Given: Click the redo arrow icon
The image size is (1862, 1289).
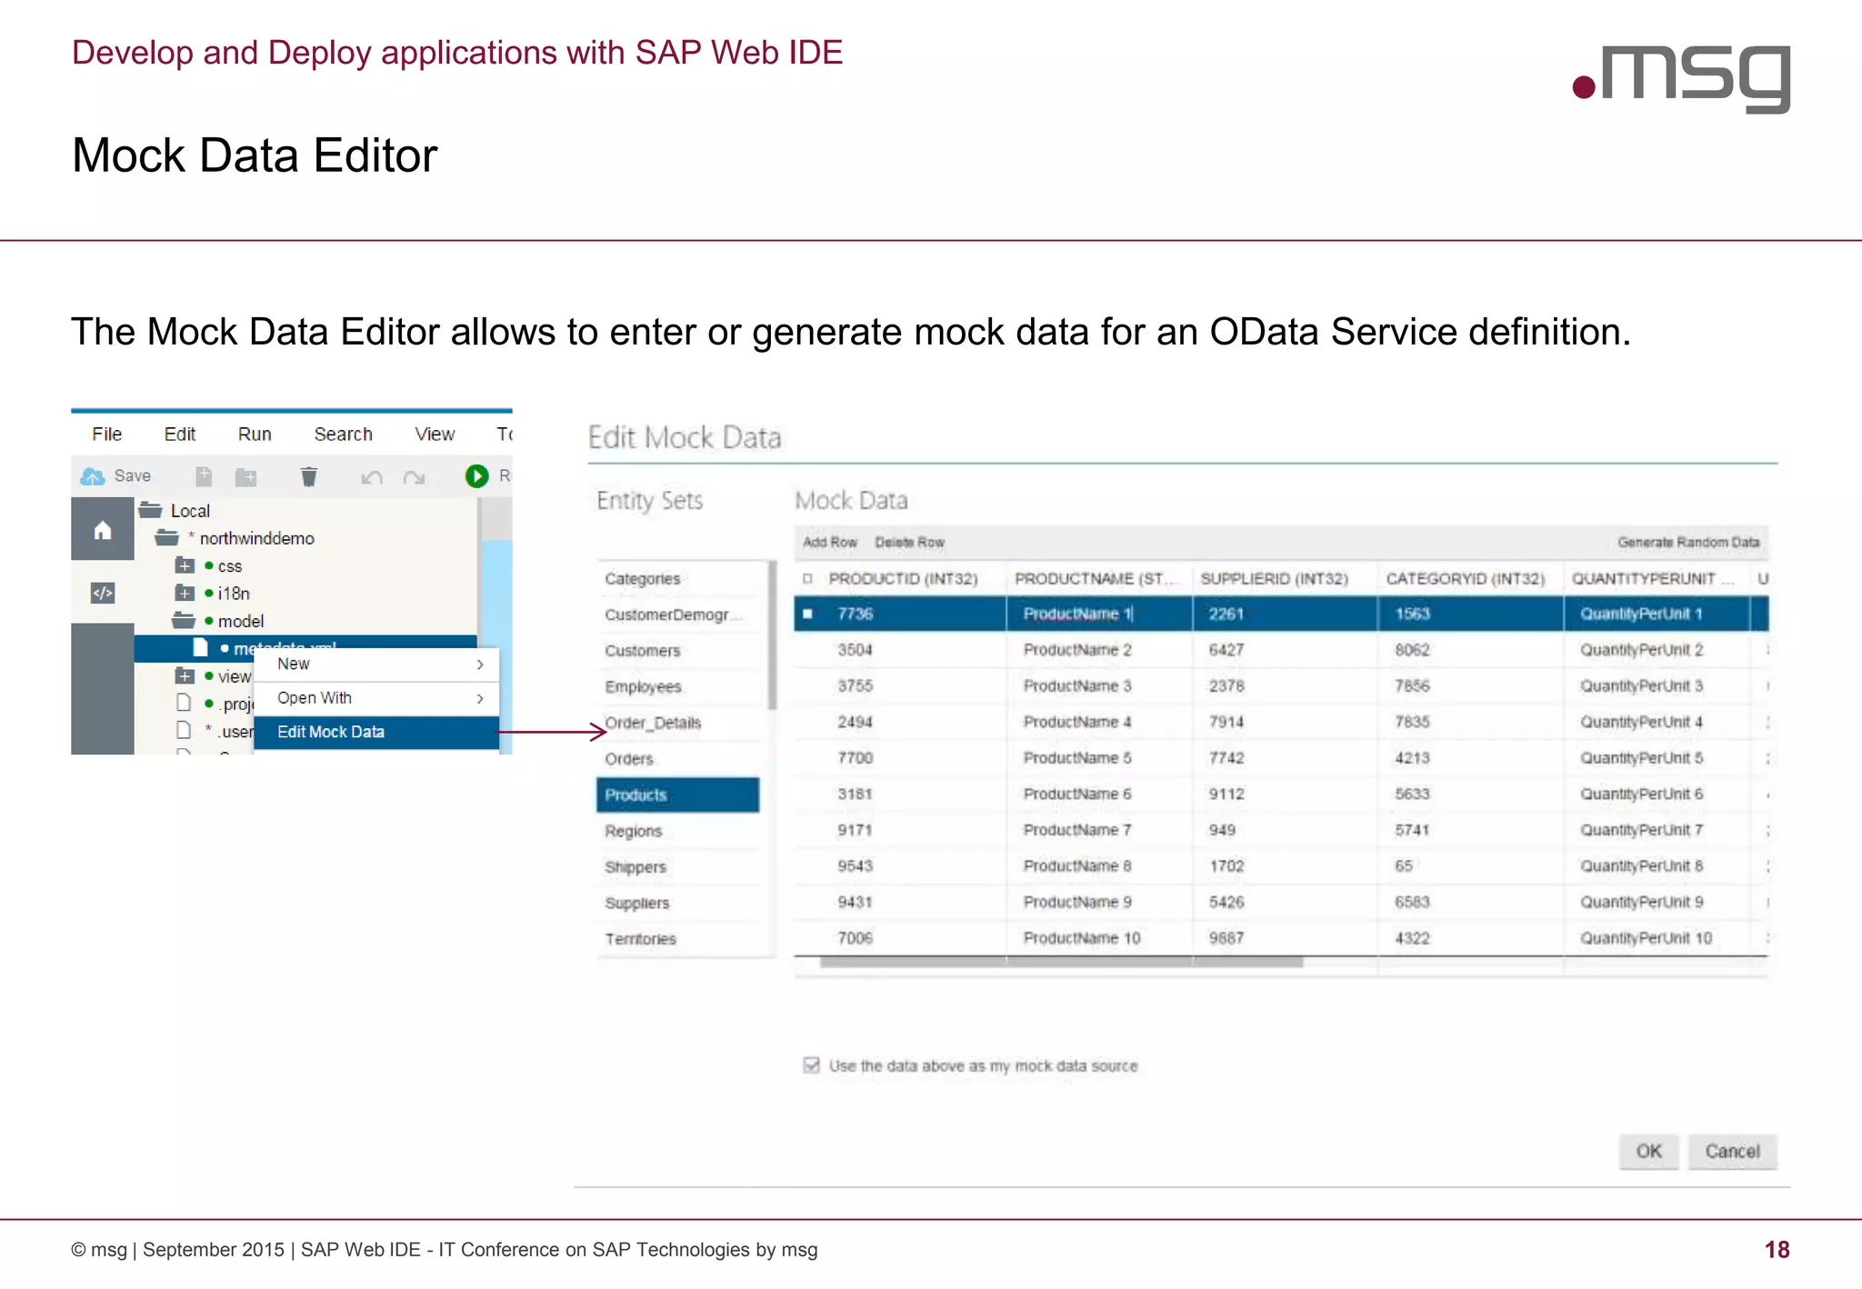Looking at the screenshot, I should point(415,477).
